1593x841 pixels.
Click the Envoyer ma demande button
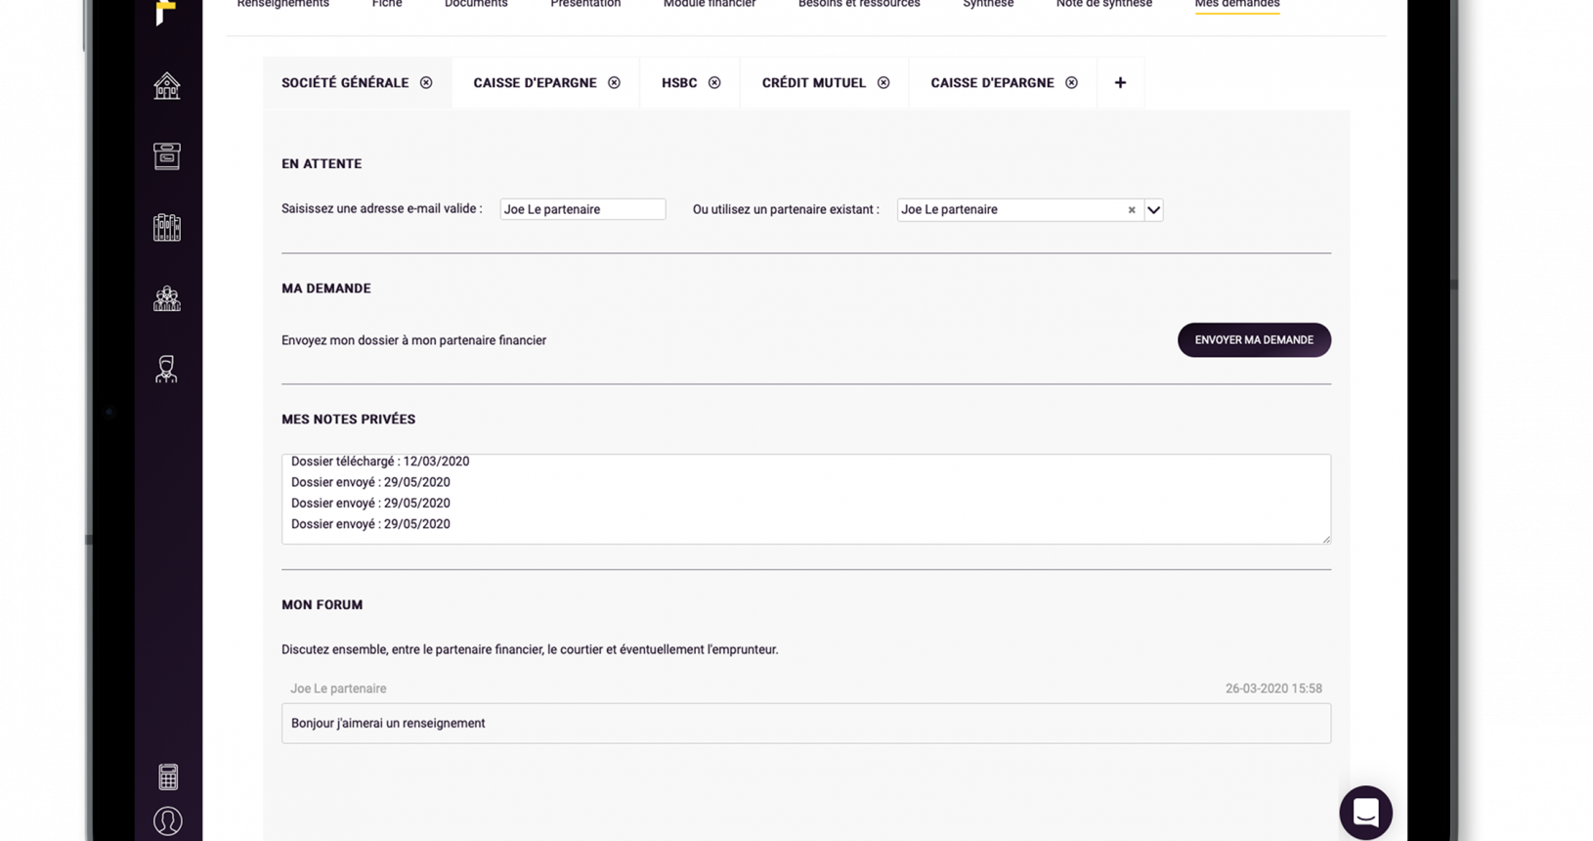(x=1254, y=340)
